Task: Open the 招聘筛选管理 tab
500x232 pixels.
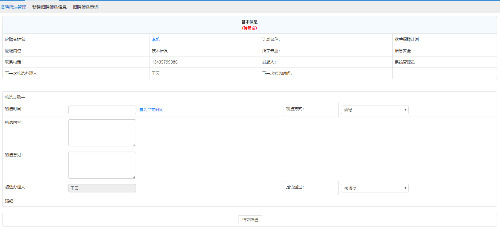Action: pyautogui.click(x=13, y=7)
